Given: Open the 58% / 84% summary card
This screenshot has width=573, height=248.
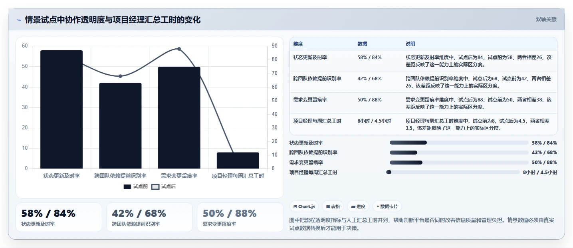Looking at the screenshot, I should pos(59,217).
